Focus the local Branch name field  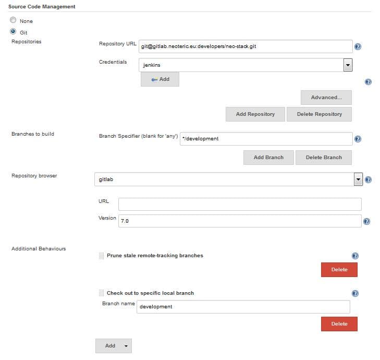pos(243,307)
